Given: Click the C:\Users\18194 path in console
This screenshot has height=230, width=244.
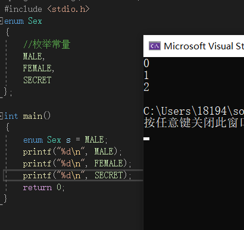Looking at the screenshot, I should [193, 111].
